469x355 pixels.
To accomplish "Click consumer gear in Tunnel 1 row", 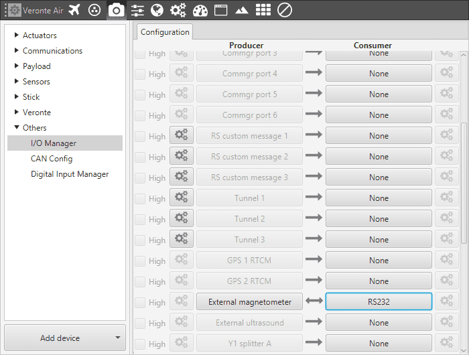I will click(x=447, y=198).
